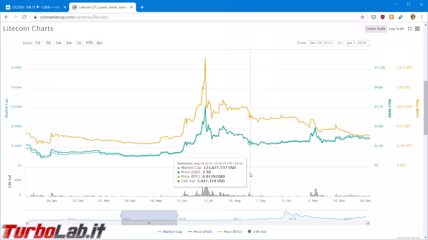
Task: Bookmark this page with the star icon
Action: (362, 17)
